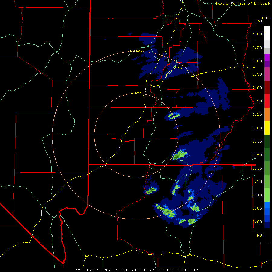Viewport: 272px width, 272px height.
Task: Click the ONE HOUR PRECIPITATION KICX timestamp caption
Action: click(x=138, y=270)
